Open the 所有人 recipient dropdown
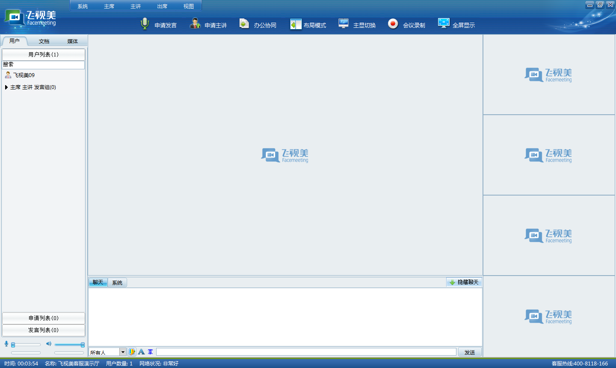Image resolution: width=616 pixels, height=368 pixels. click(123, 352)
